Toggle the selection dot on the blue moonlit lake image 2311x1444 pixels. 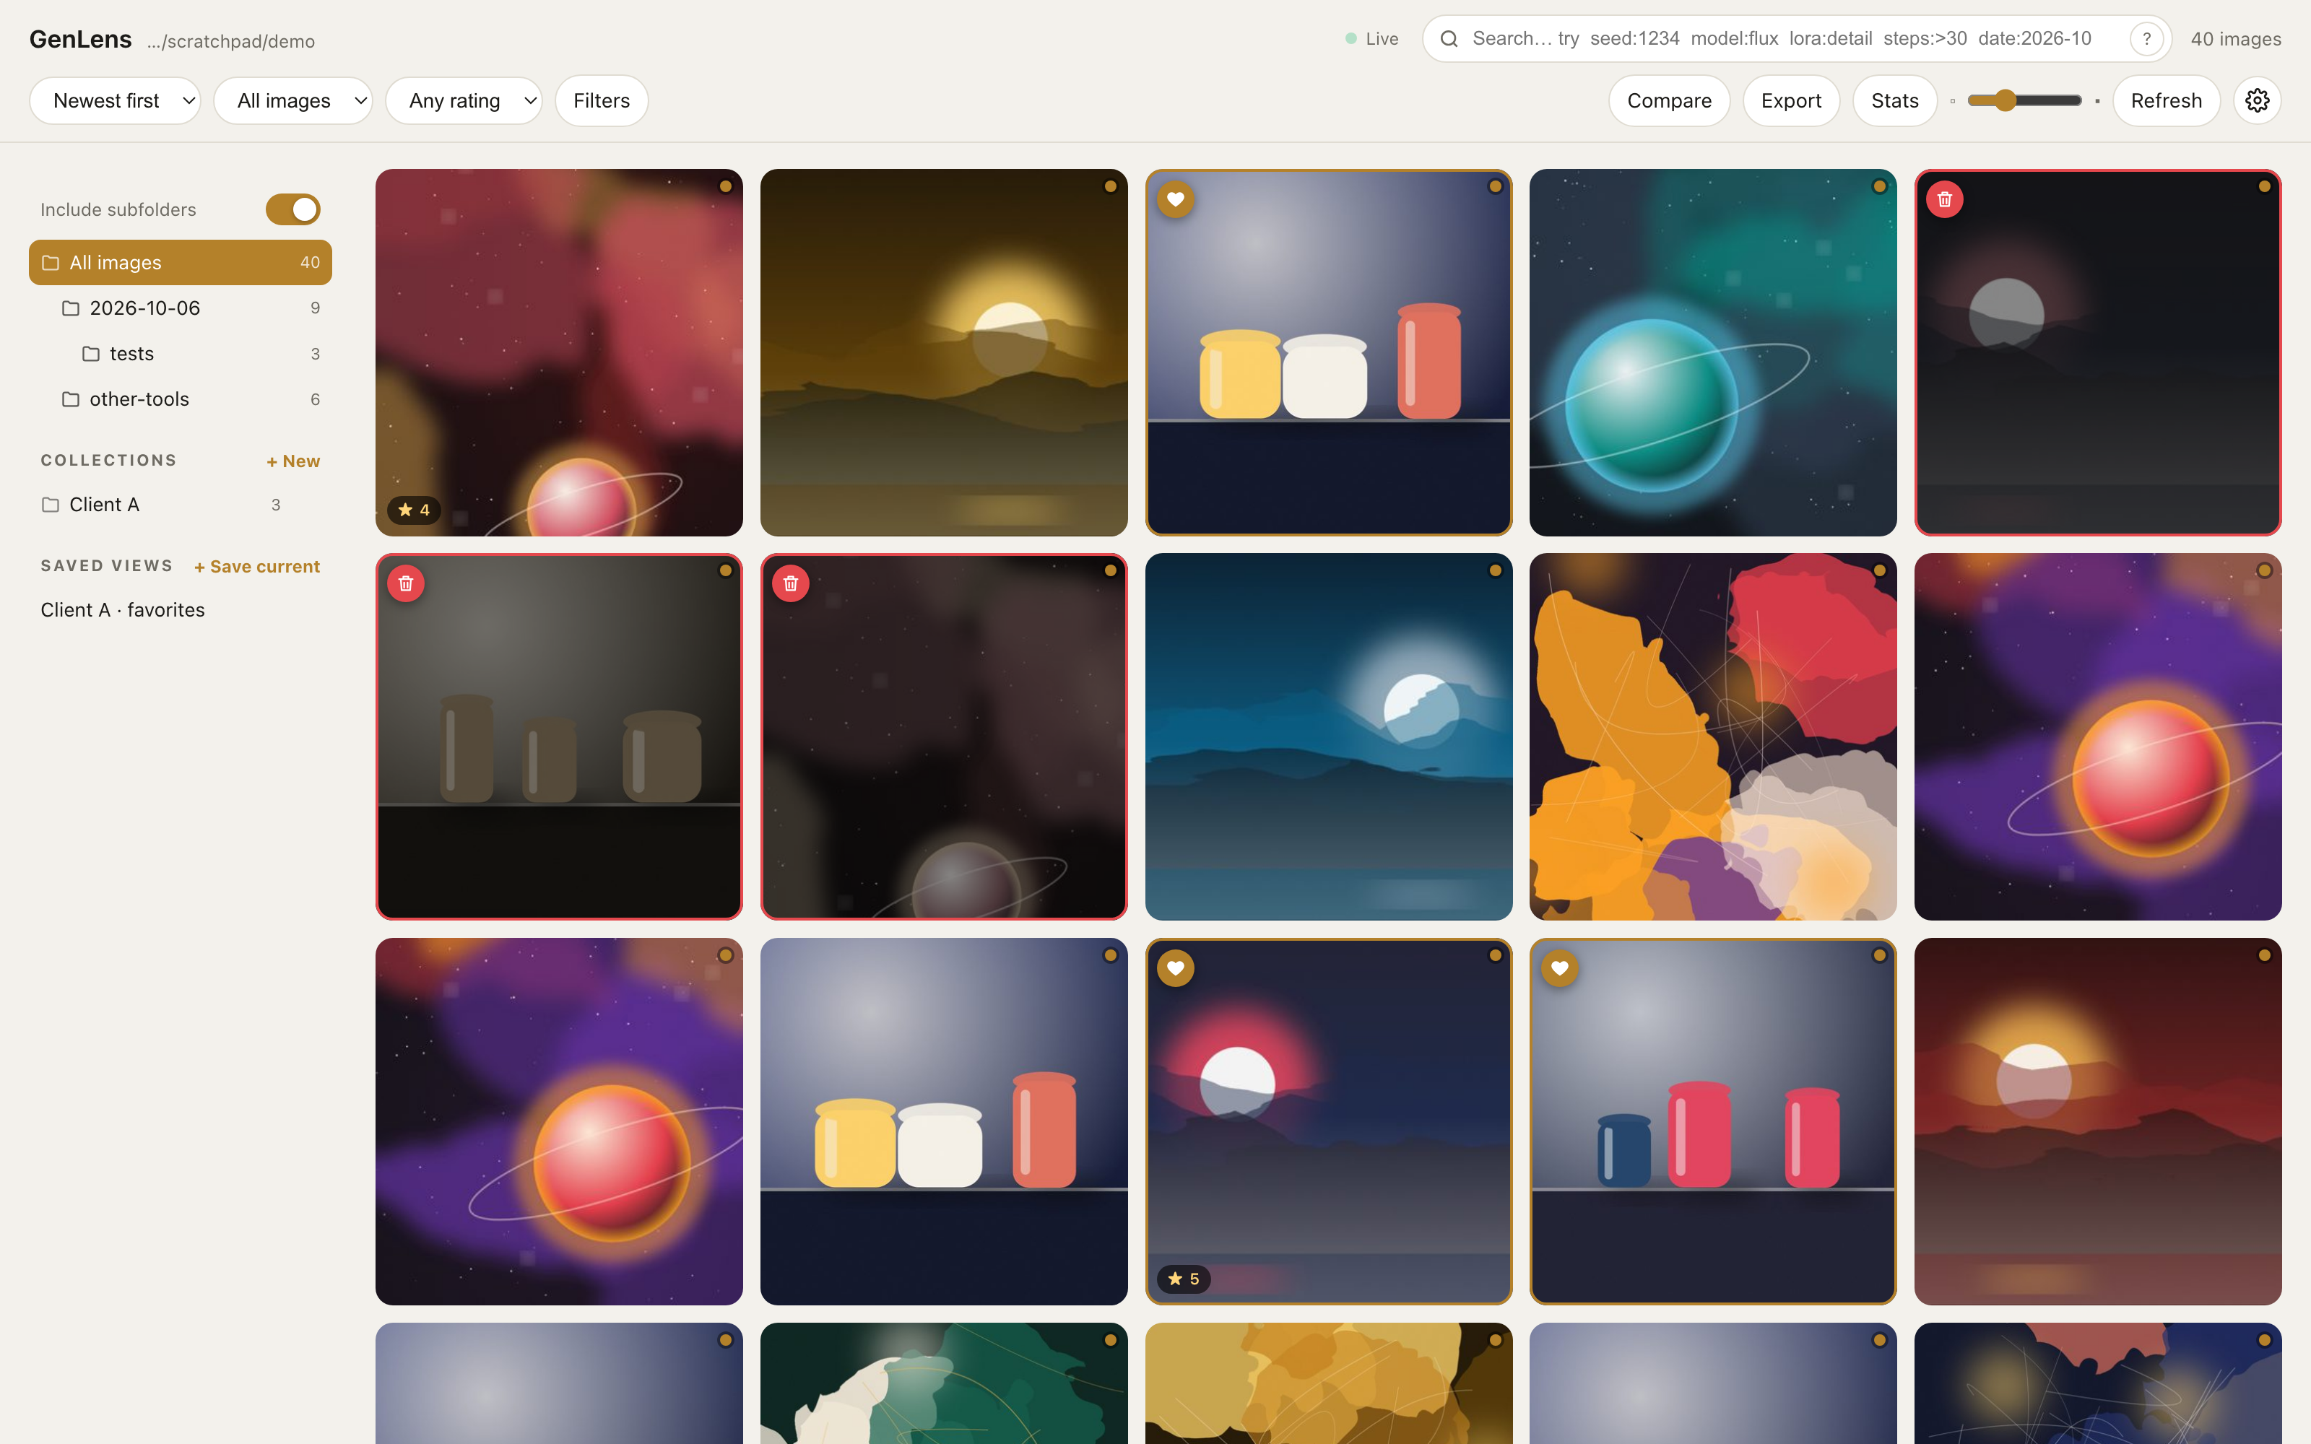click(1494, 570)
